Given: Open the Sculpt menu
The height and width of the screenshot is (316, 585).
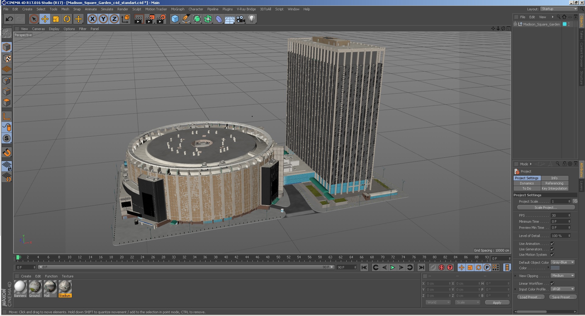Looking at the screenshot, I should [x=137, y=9].
